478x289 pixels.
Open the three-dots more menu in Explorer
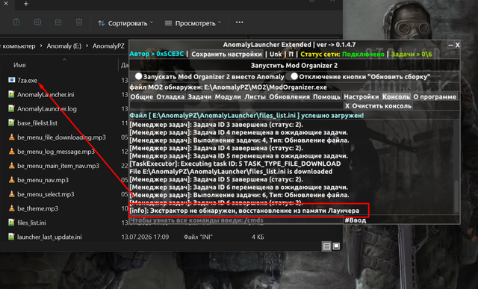click(x=239, y=22)
